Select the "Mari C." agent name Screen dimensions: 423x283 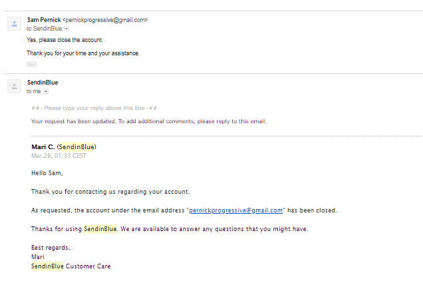point(43,146)
